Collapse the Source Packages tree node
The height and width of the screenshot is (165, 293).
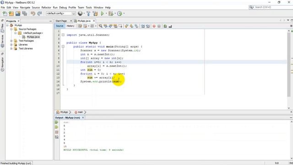click(11, 29)
